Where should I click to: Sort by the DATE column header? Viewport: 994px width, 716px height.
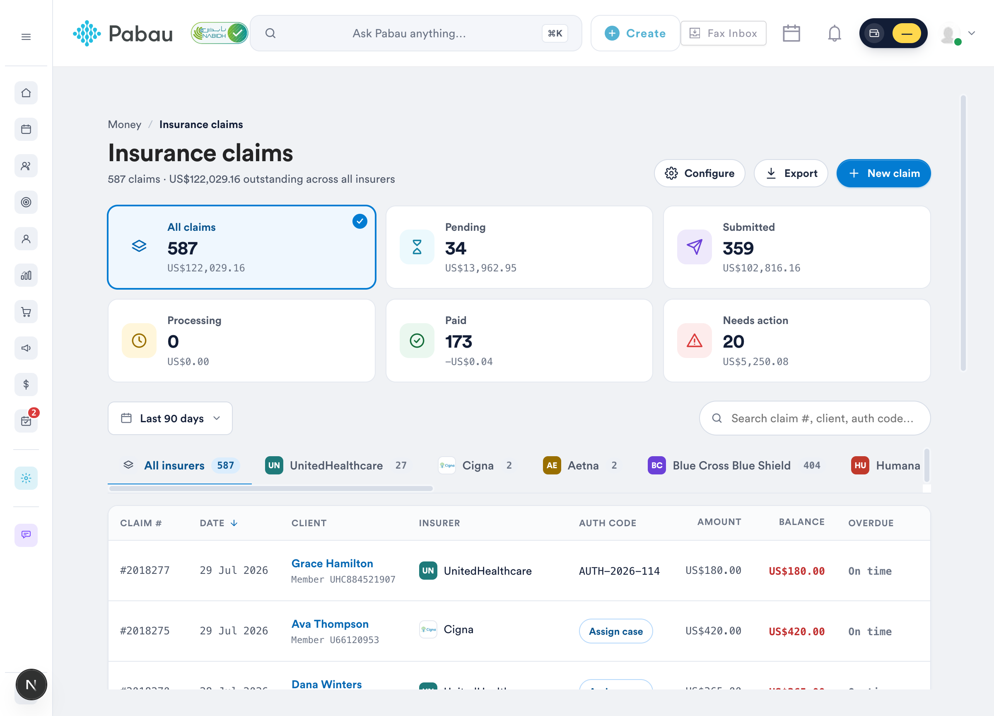218,523
